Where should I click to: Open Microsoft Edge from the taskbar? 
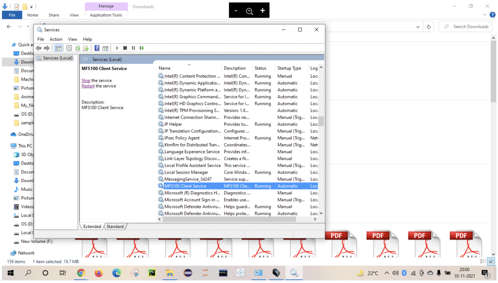[x=117, y=273]
